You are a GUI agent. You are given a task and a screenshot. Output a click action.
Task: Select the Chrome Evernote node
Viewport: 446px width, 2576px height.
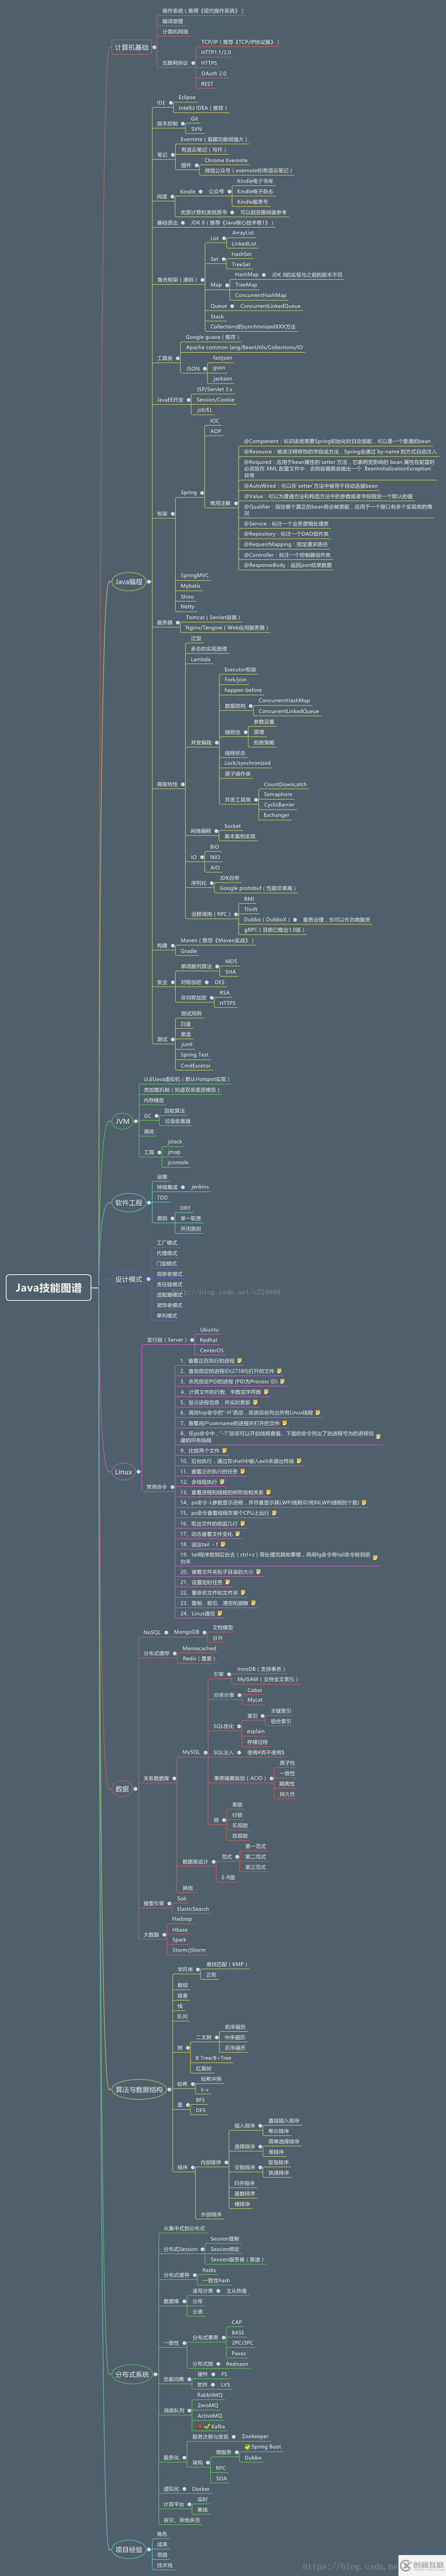click(225, 160)
